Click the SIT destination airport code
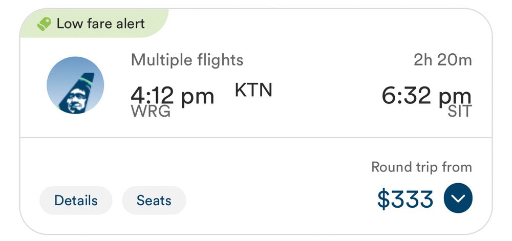Image resolution: width=512 pixels, height=241 pixels. [x=459, y=111]
